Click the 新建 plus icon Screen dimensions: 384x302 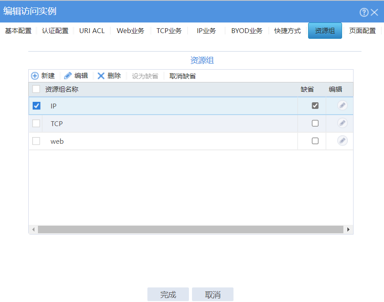35,76
